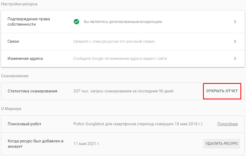Click 'Свяжите с этим ресурсом' description text
246x156 pixels.
114,41
